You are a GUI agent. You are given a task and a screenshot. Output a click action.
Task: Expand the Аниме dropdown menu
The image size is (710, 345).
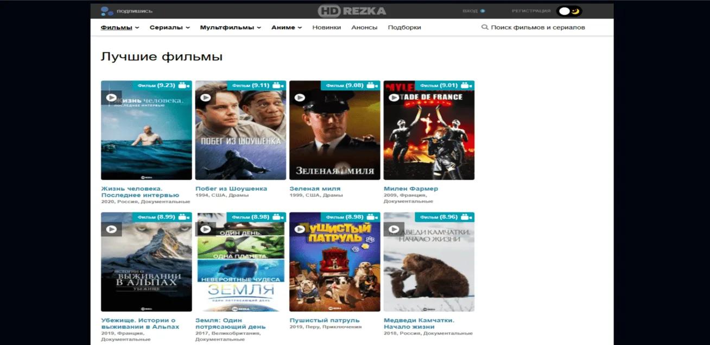click(x=287, y=28)
